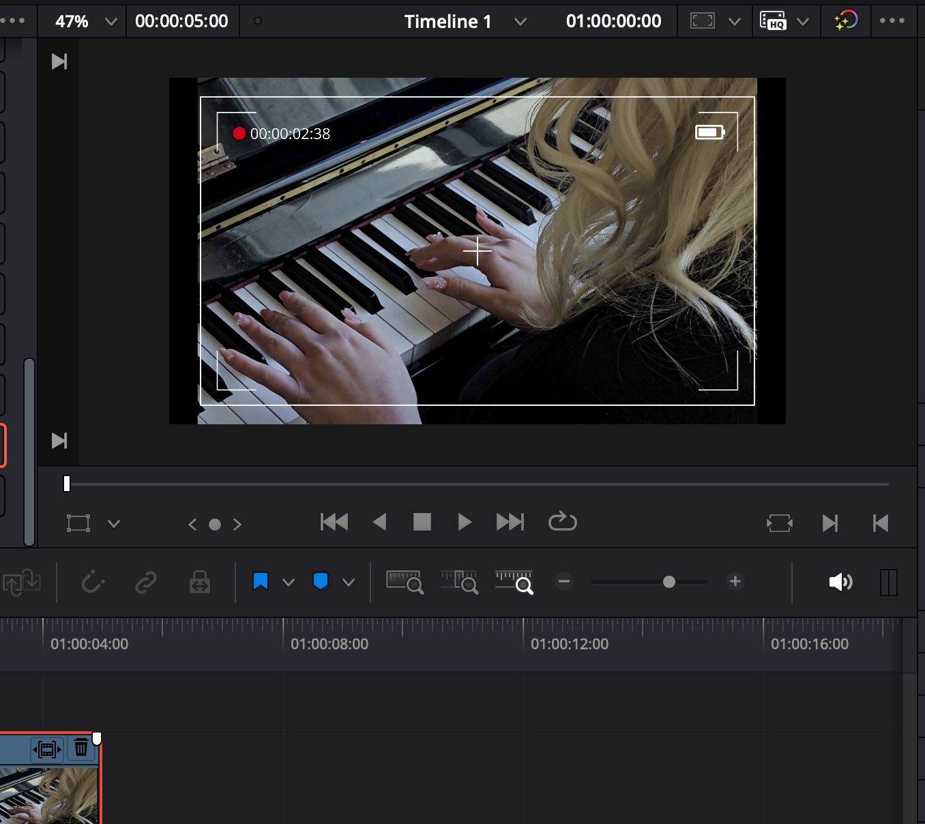Click the custom zoom magnifier icon
Screen dimensions: 925x824
pos(514,582)
